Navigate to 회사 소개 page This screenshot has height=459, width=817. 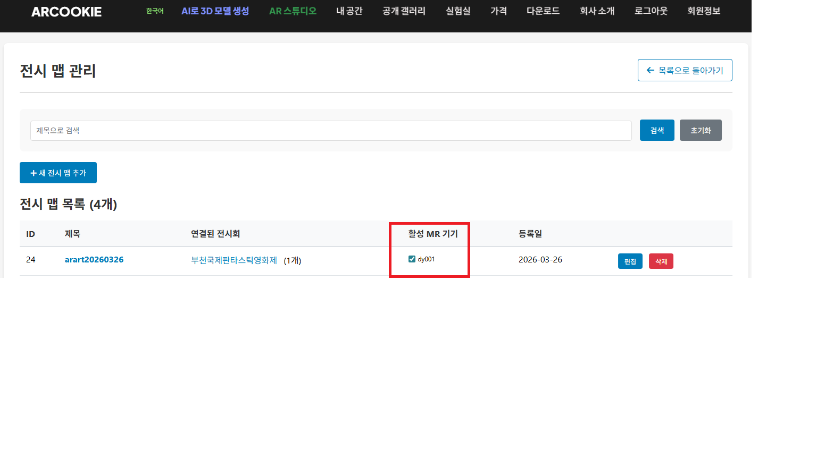pos(597,11)
